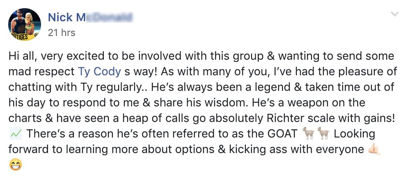The width and height of the screenshot is (408, 176).
Task: Open Nick M's circular profile picture
Action: (25, 25)
